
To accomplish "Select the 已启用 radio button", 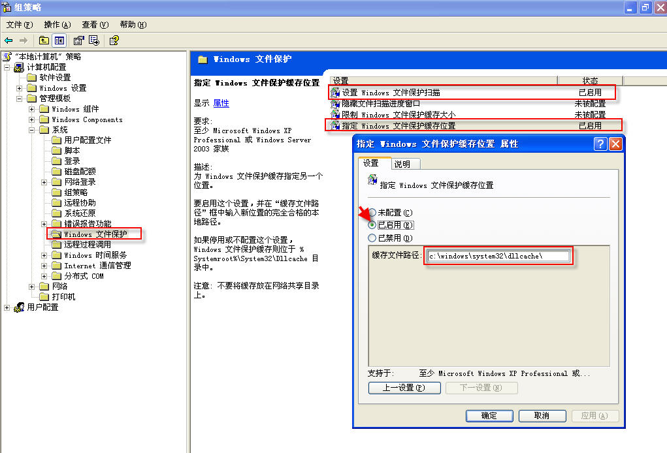I will click(372, 225).
